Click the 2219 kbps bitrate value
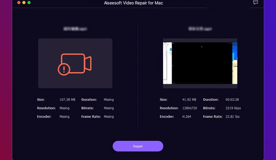The height and width of the screenshot is (160, 276). point(233,108)
